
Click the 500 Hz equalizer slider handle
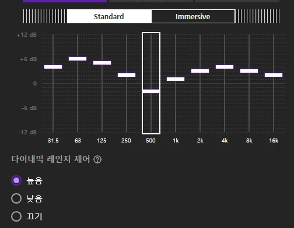coord(151,91)
